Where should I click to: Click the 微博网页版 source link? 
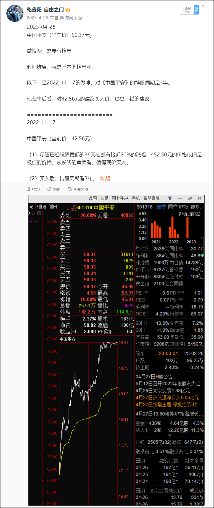click(x=71, y=18)
